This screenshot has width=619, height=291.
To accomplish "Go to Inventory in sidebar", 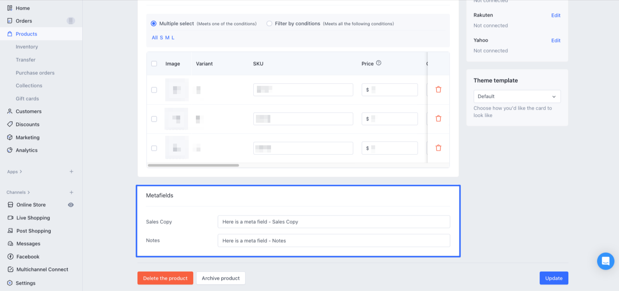I will point(27,47).
